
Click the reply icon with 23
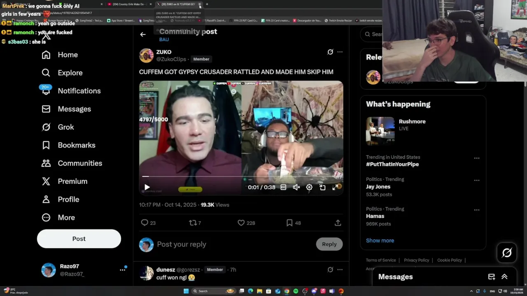[x=145, y=223]
